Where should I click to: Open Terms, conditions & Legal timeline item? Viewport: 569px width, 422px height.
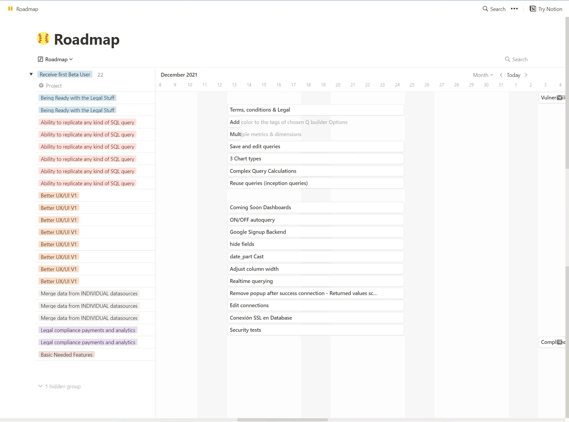point(316,110)
